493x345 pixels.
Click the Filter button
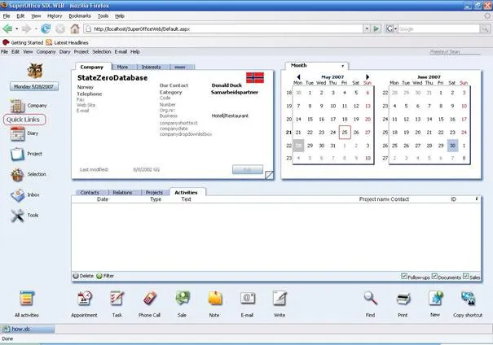coord(105,276)
